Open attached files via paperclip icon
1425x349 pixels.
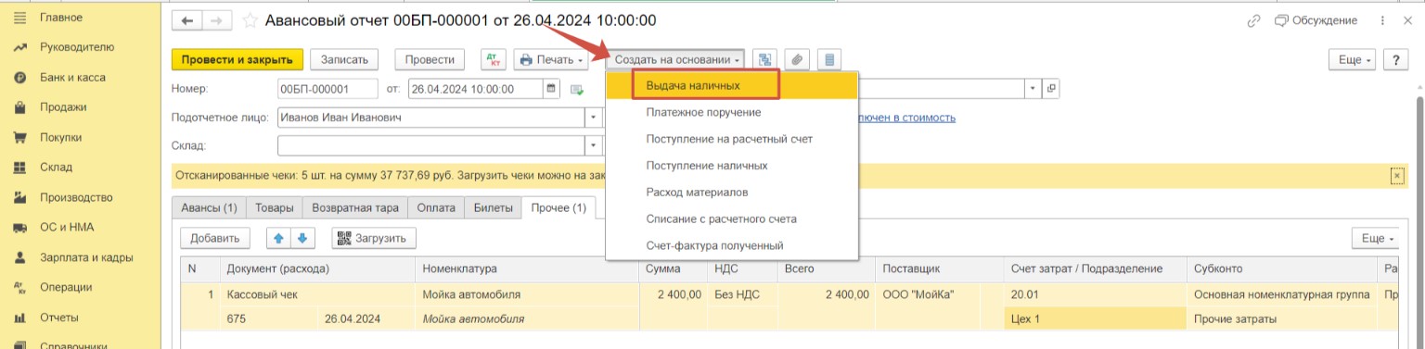coord(796,59)
